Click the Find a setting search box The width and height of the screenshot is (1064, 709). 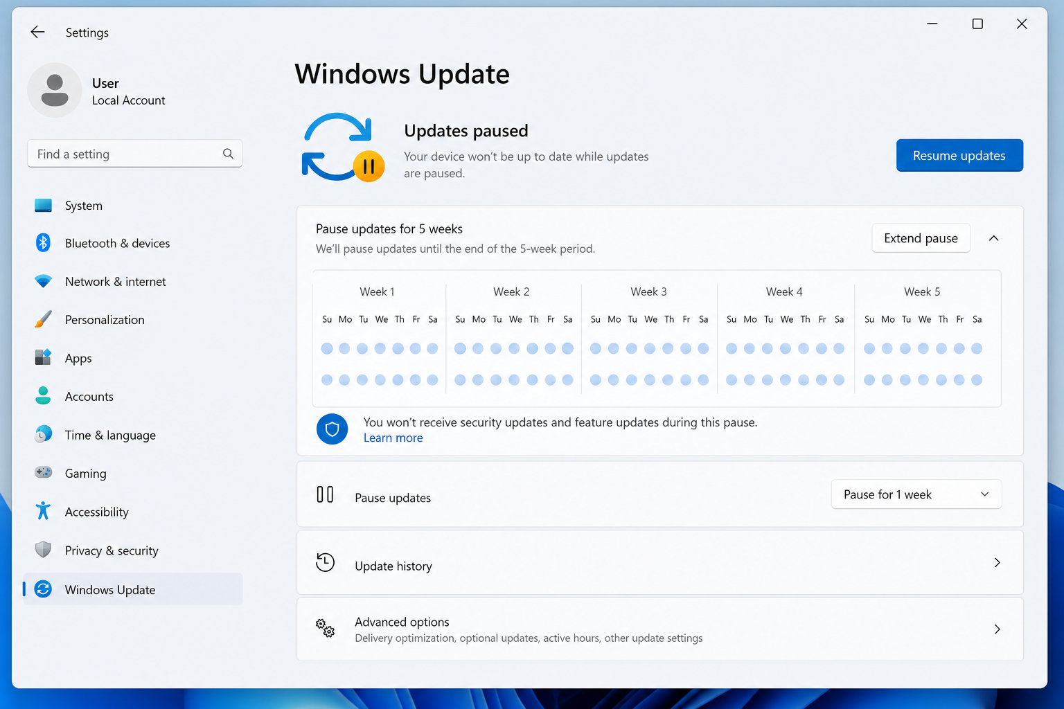[135, 154]
